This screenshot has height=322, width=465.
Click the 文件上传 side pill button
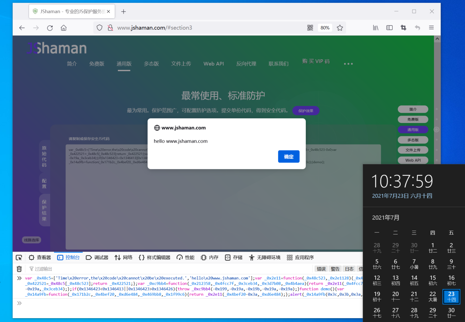(x=413, y=150)
